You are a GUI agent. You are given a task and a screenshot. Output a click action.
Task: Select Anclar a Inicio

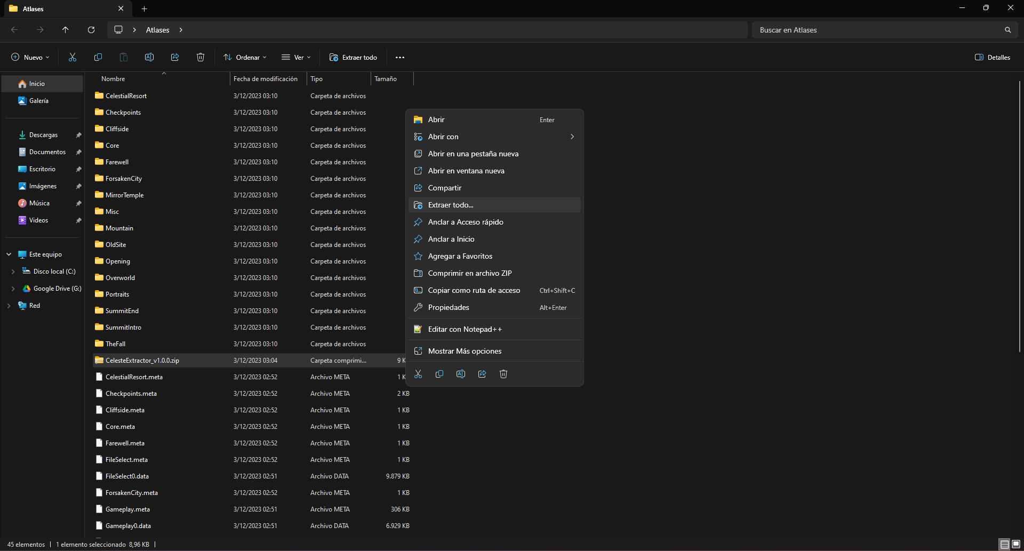[494, 239]
